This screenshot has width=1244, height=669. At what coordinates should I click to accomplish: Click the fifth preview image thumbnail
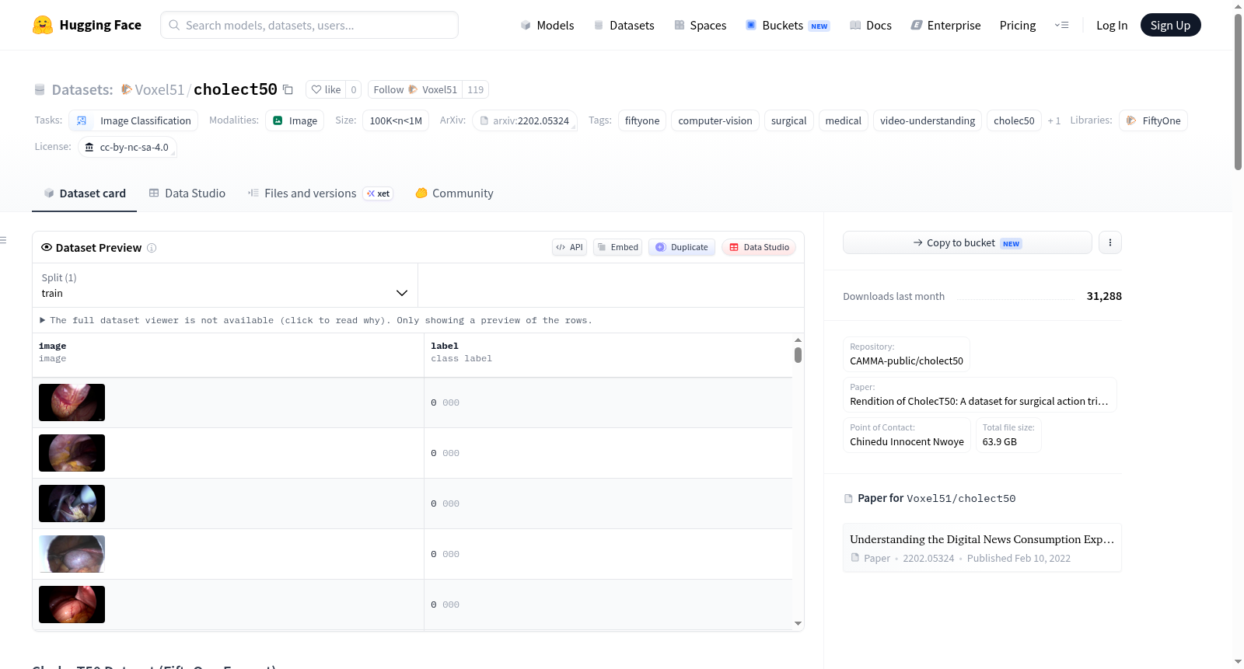[72, 605]
